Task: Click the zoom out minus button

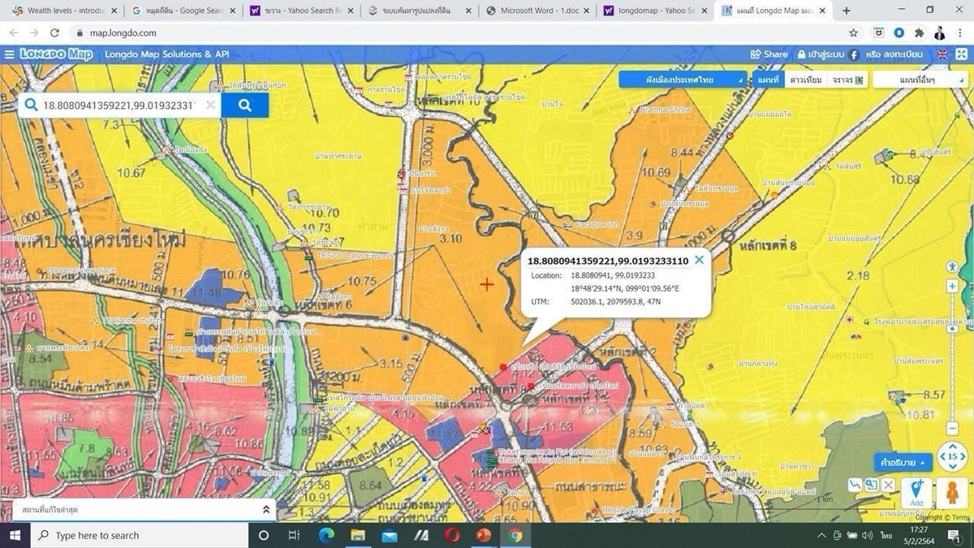Action: (952, 429)
